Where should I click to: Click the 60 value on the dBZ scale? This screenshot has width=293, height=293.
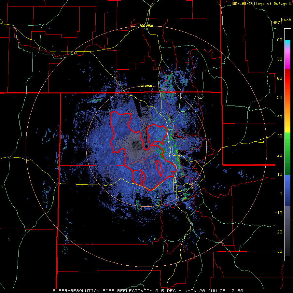(x=280, y=78)
